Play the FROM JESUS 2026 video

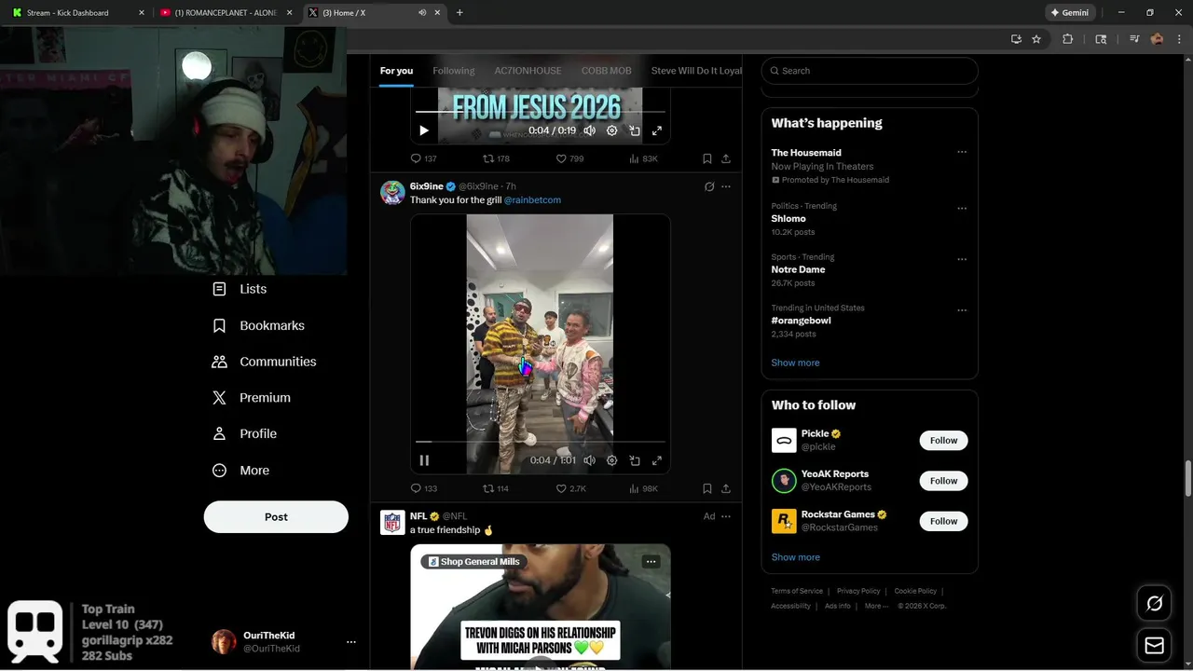click(424, 130)
